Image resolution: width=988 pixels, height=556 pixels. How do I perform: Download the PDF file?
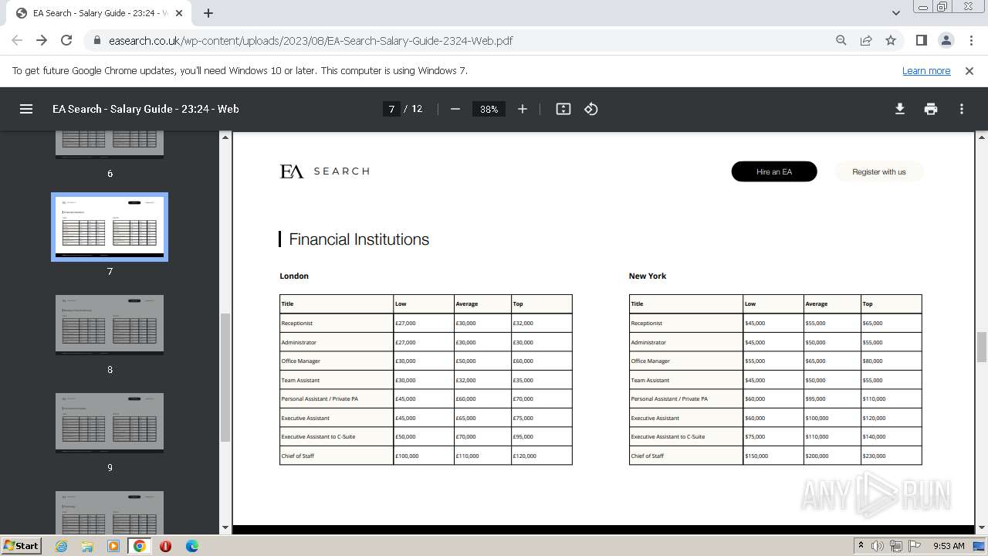pyautogui.click(x=900, y=109)
